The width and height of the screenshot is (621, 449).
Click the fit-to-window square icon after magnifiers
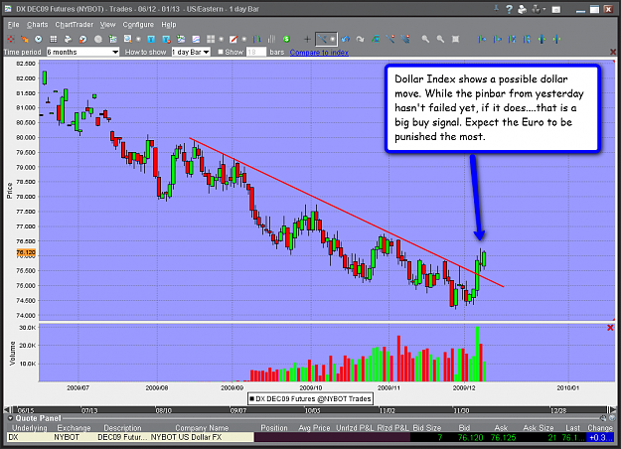[455, 39]
